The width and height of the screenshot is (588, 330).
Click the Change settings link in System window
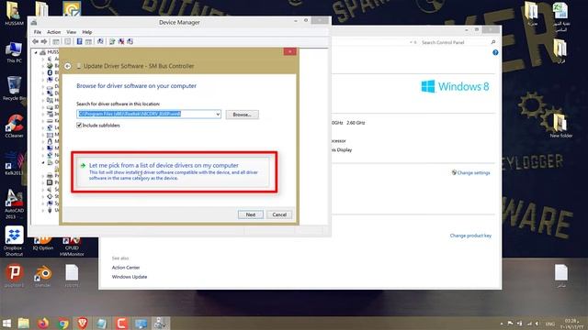pos(473,173)
